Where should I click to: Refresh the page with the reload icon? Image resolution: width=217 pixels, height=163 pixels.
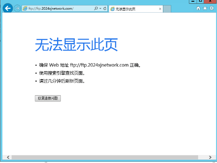(105, 8)
